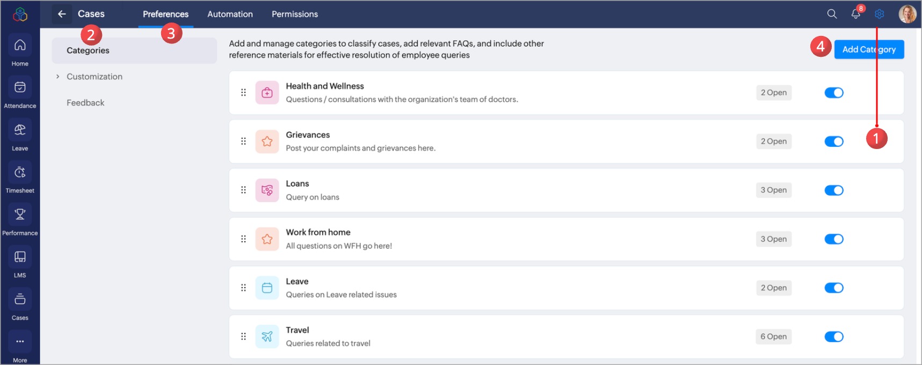Show more modules via More button

[x=20, y=342]
